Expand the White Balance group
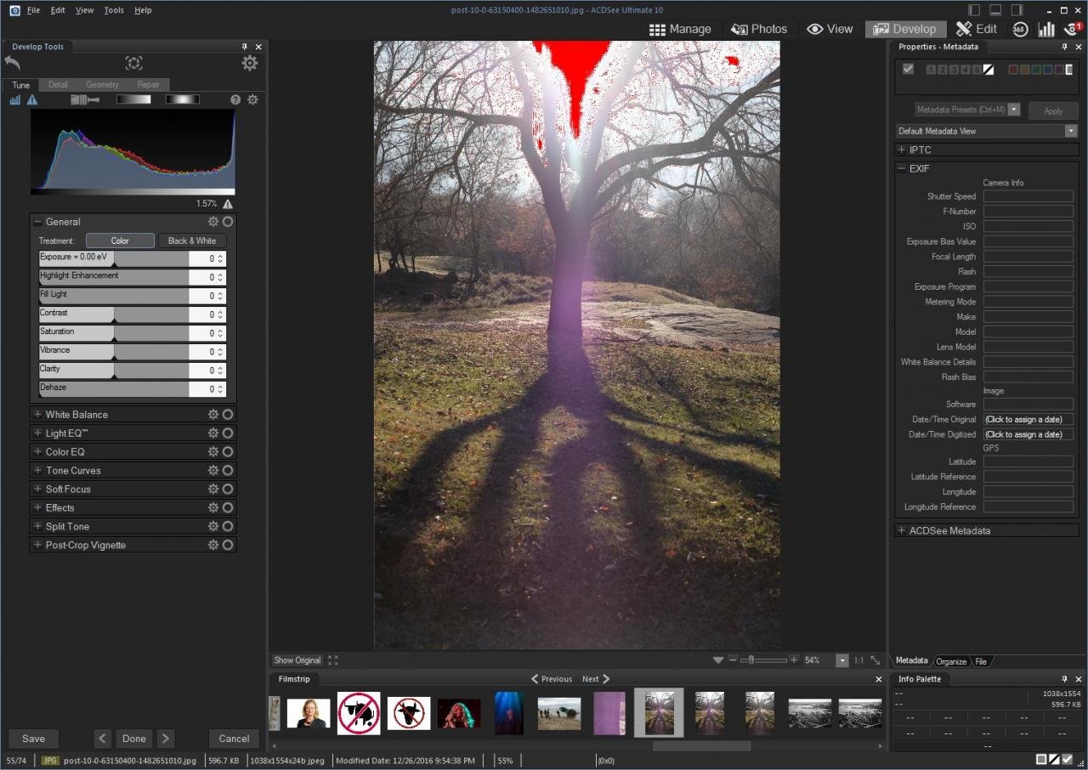The height and width of the screenshot is (770, 1088). click(37, 415)
